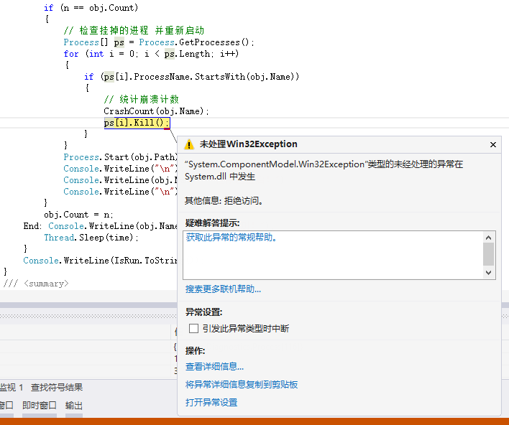Click down arrow of troubleshooting tips scrollbar
This screenshot has width=509, height=425.
[x=488, y=273]
